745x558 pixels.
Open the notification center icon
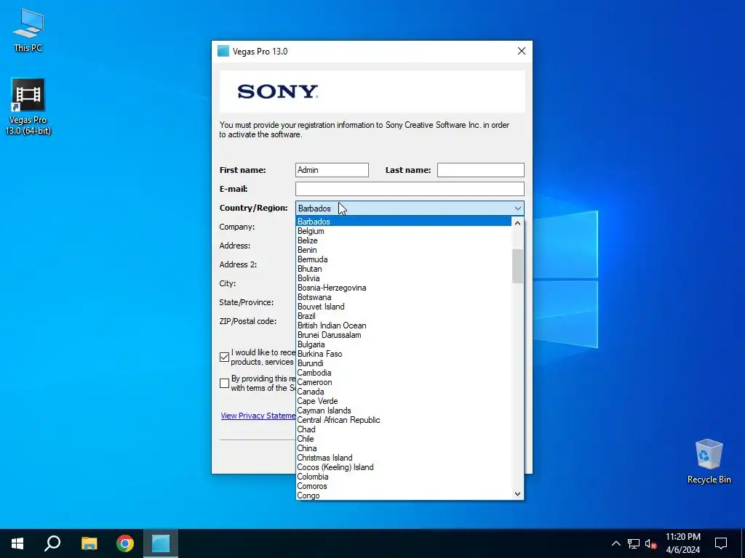pos(721,543)
